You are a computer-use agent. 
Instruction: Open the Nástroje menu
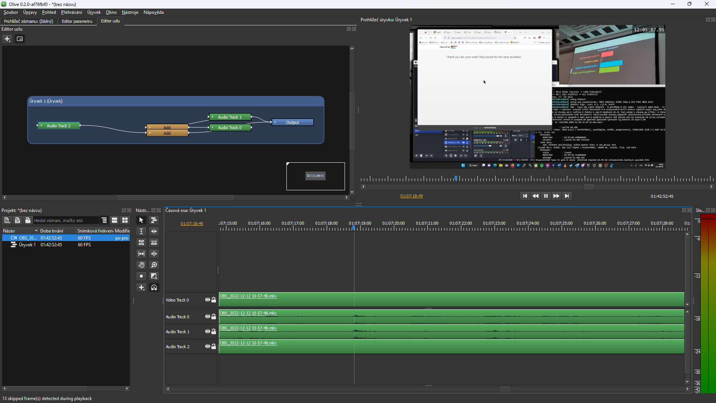coord(130,12)
